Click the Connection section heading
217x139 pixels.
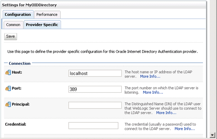(20, 63)
